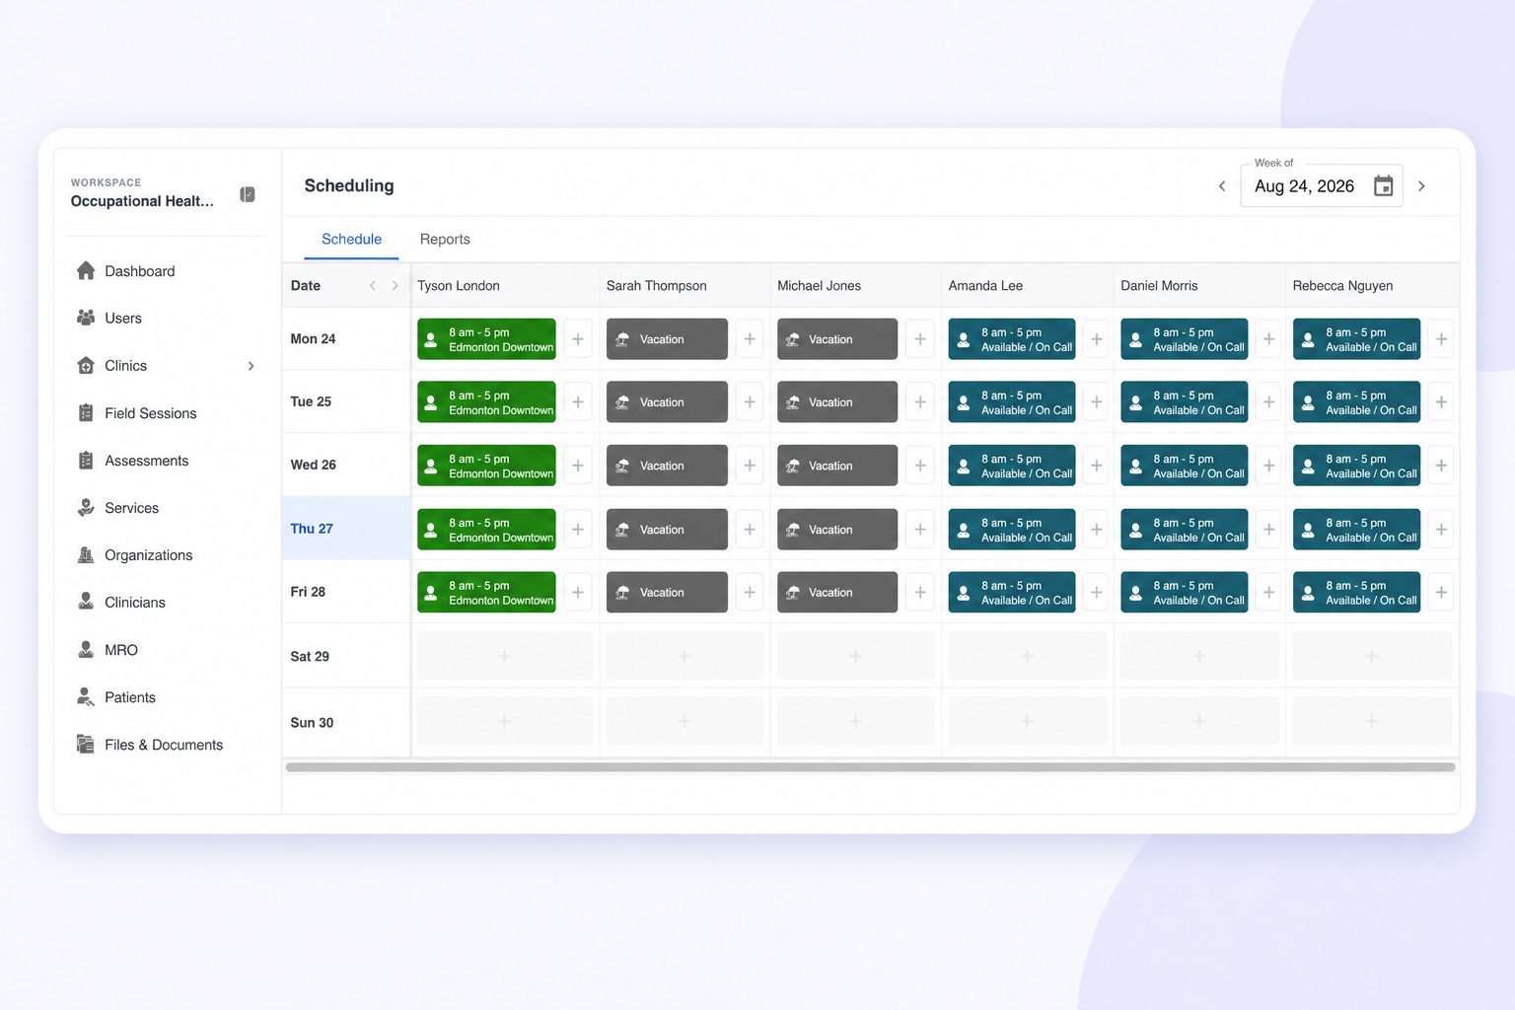Click the Sarah Thompson column header
The height and width of the screenshot is (1010, 1515).
click(x=657, y=285)
